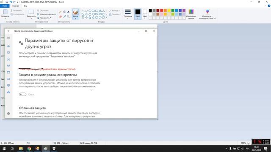Select the Fill with color bucket tool

64,12
